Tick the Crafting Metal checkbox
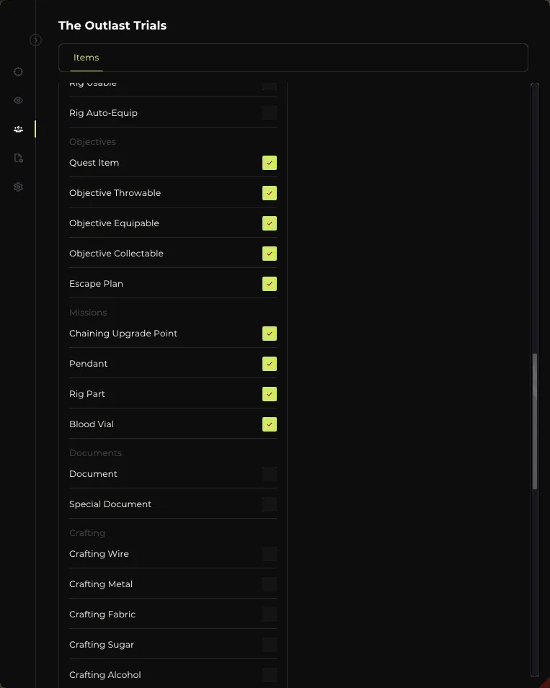The height and width of the screenshot is (688, 550). pos(270,584)
